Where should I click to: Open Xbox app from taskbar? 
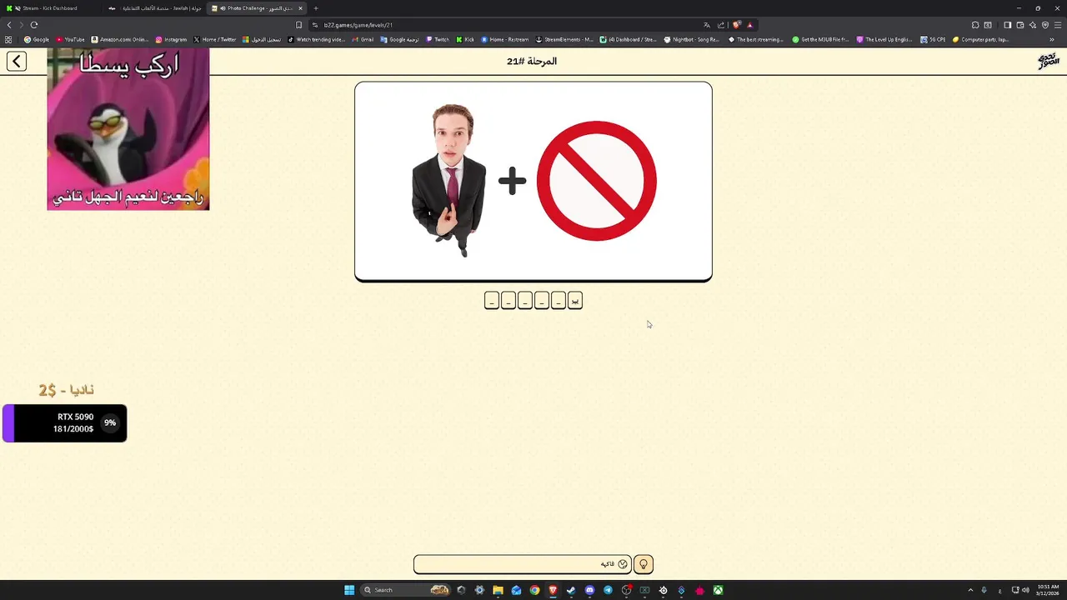(718, 590)
